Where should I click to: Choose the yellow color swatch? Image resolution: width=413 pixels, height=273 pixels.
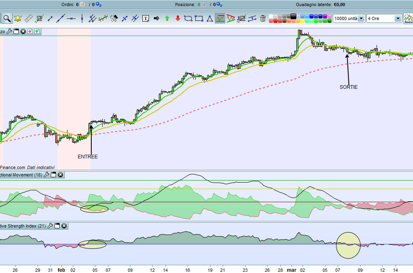pos(302,21)
